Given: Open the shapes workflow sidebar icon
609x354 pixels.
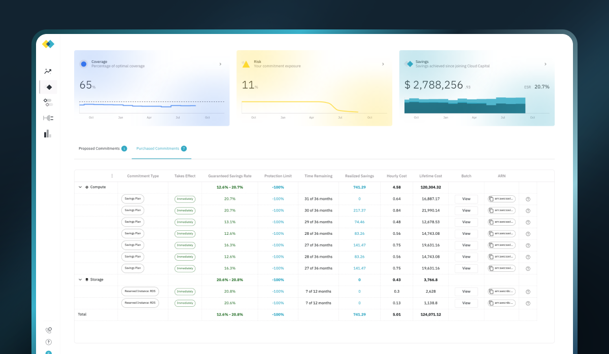Looking at the screenshot, I should pyautogui.click(x=48, y=102).
